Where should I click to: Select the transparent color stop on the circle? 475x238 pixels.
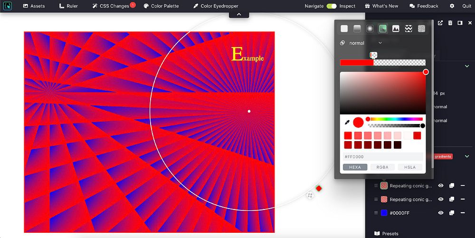[310, 195]
